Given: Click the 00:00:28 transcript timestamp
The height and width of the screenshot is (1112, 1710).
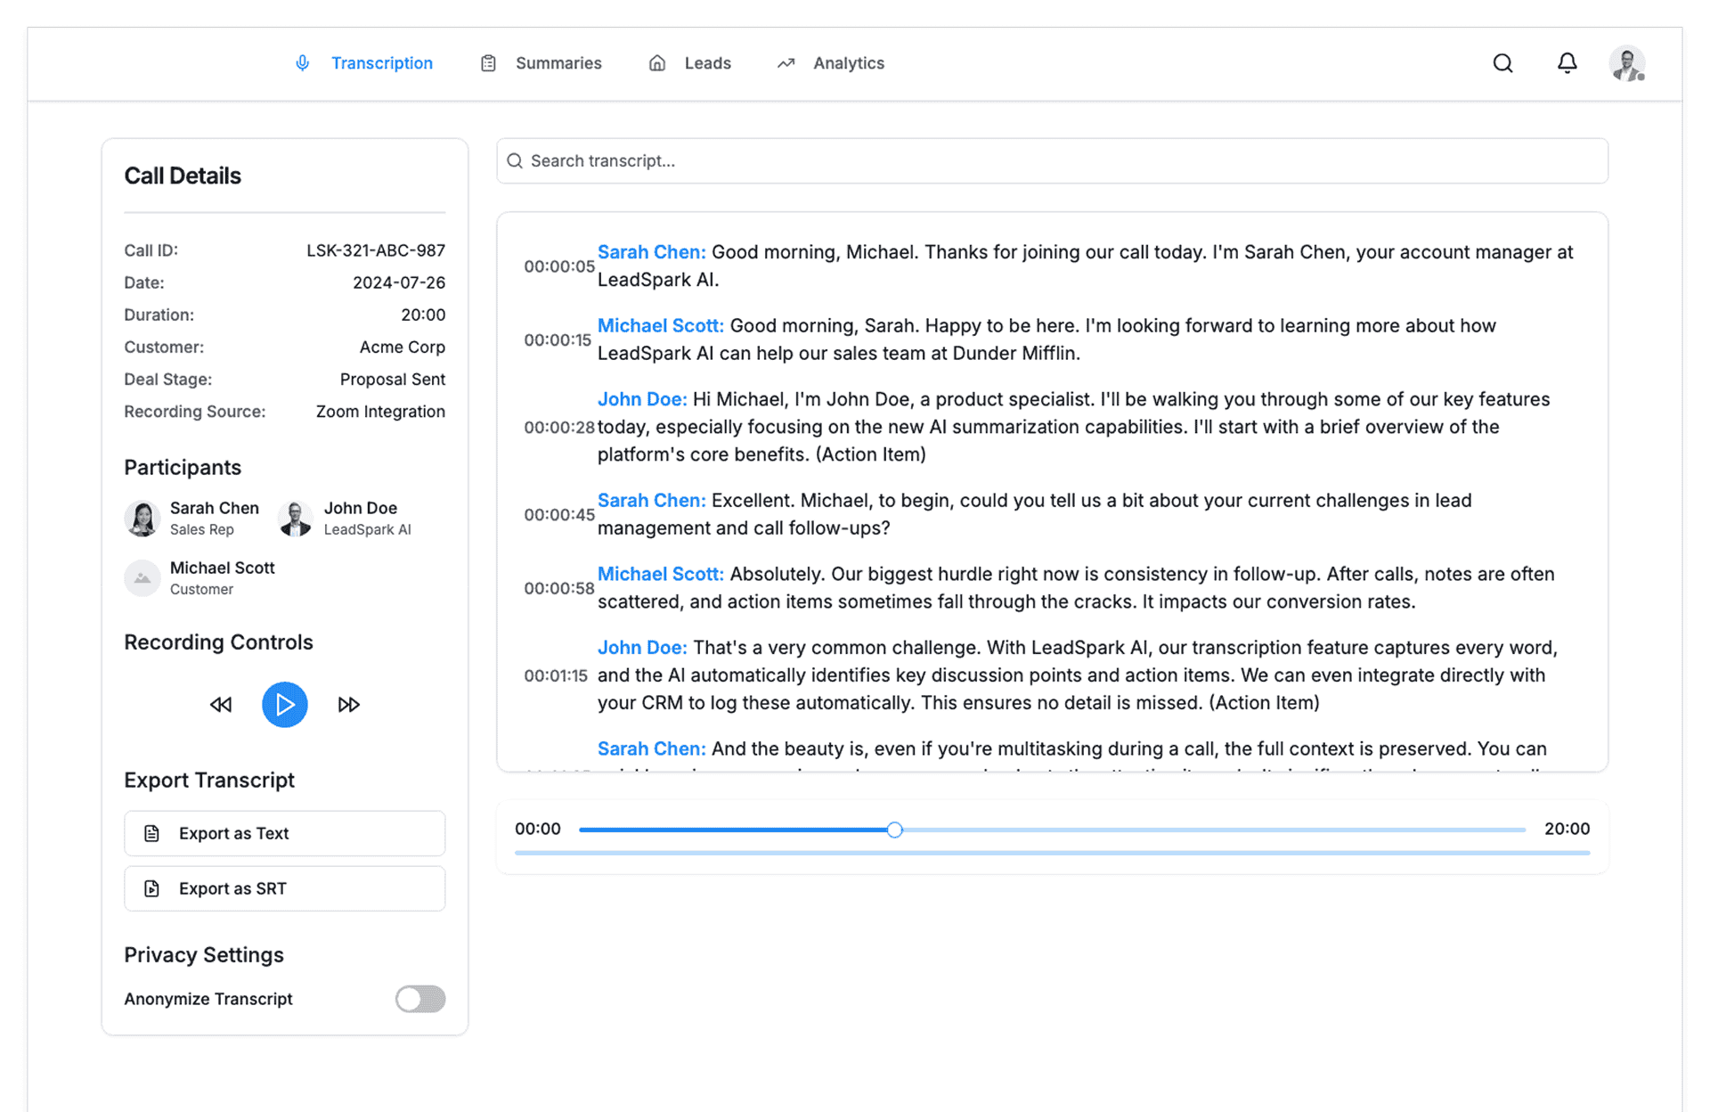Looking at the screenshot, I should pos(558,427).
